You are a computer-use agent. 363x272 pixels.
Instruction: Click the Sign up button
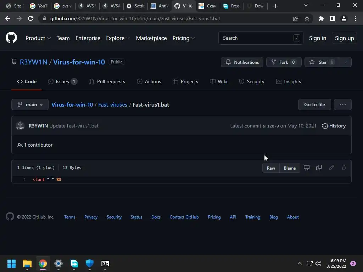click(x=344, y=38)
